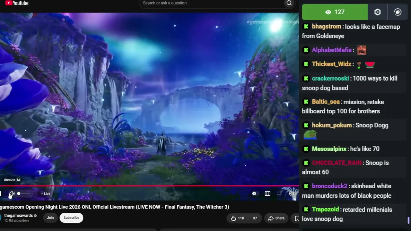Click the frog emote under hokum_pokum

pos(310,135)
